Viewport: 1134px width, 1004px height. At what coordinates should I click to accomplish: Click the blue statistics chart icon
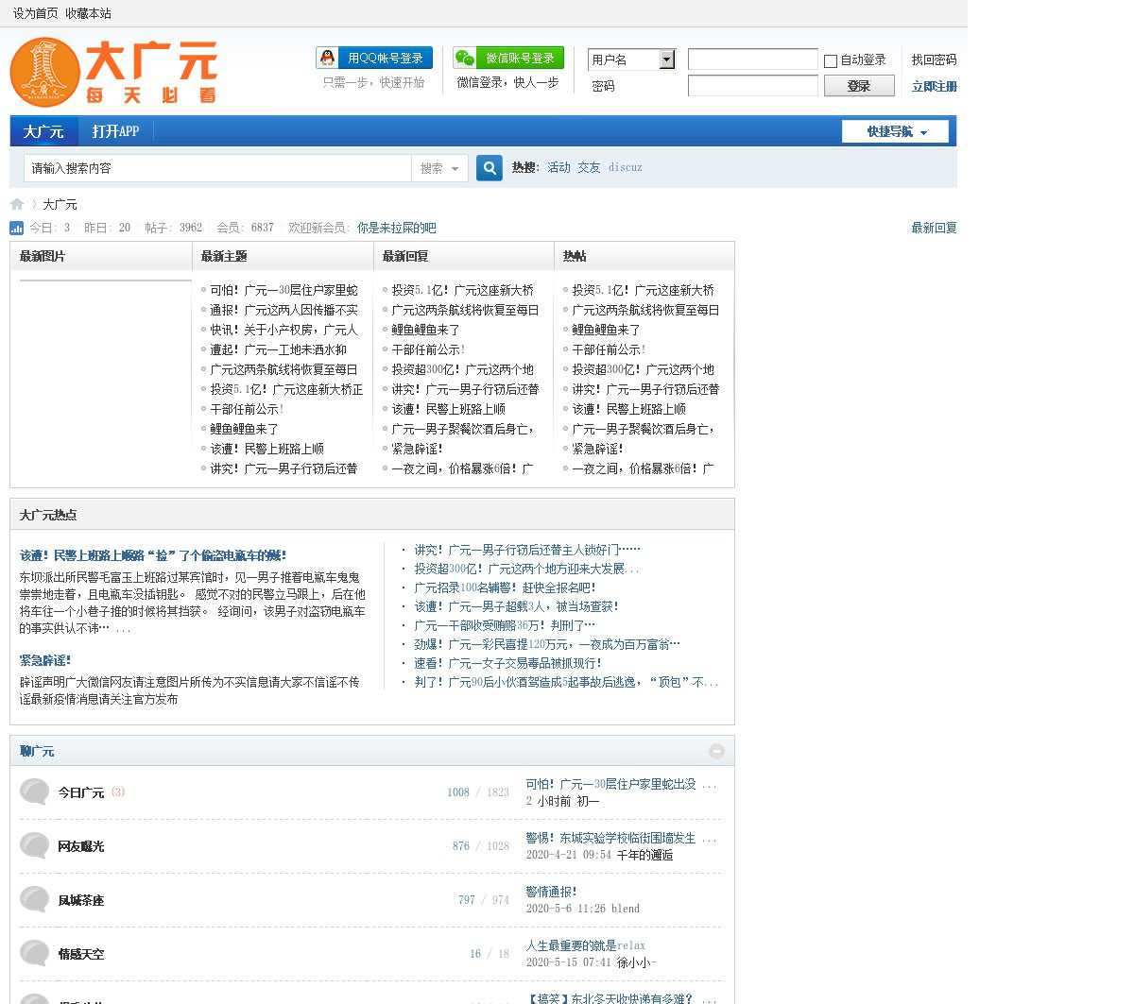tap(16, 228)
